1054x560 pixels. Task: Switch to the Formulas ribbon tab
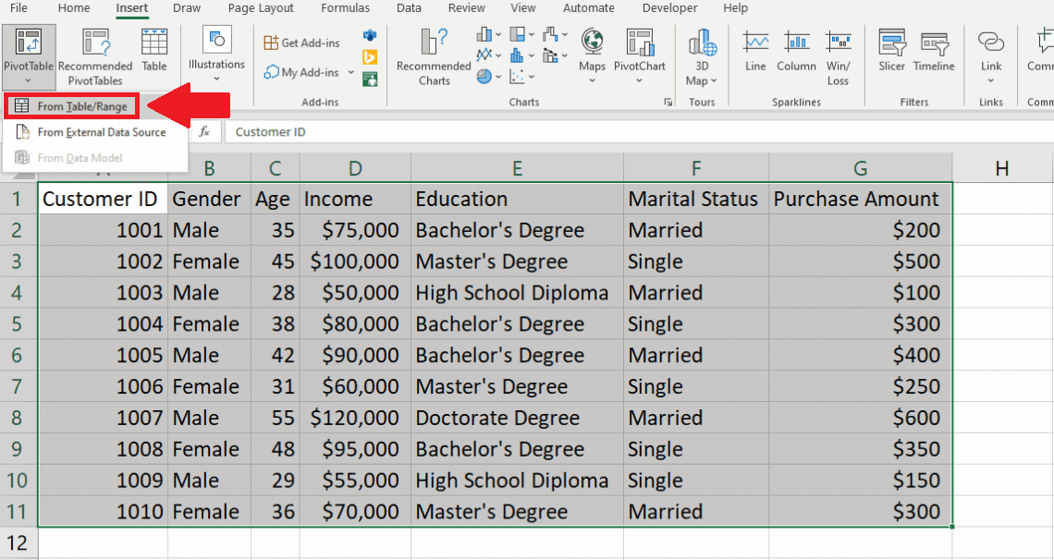tap(345, 8)
